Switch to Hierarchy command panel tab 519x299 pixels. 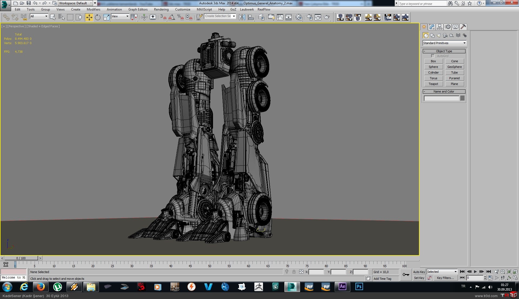click(440, 27)
